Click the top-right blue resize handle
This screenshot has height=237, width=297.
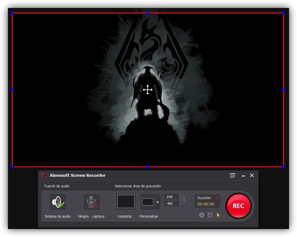pyautogui.click(x=283, y=13)
